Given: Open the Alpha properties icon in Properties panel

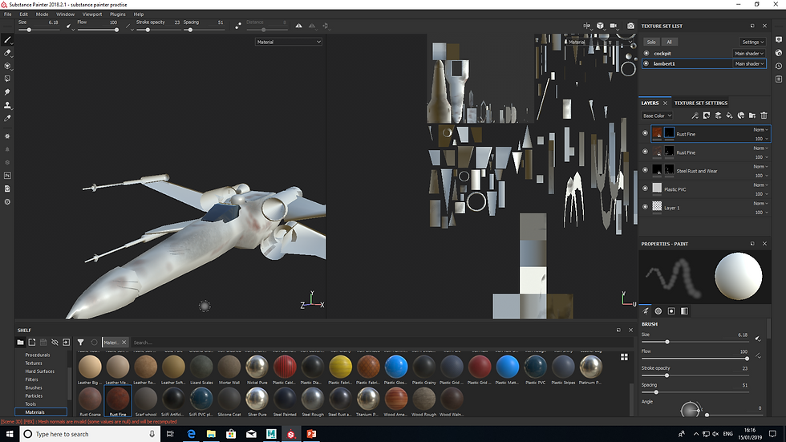Looking at the screenshot, I should coord(658,311).
